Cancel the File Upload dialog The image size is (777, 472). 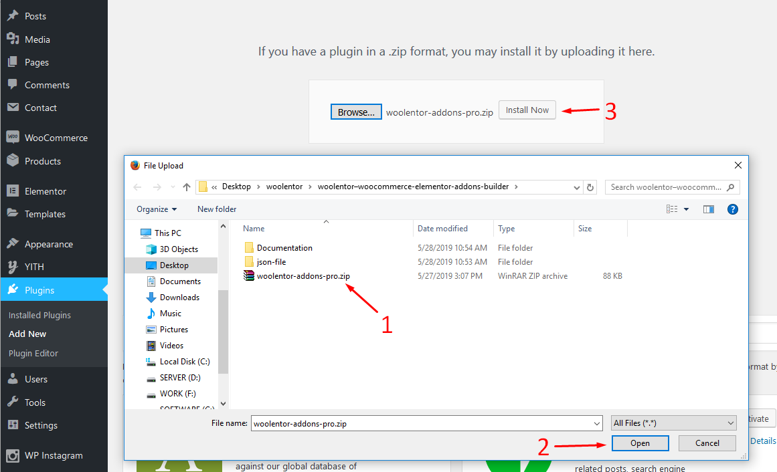pyautogui.click(x=707, y=443)
